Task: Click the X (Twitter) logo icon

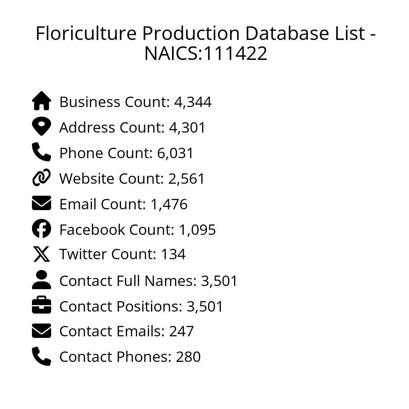Action: point(42,254)
